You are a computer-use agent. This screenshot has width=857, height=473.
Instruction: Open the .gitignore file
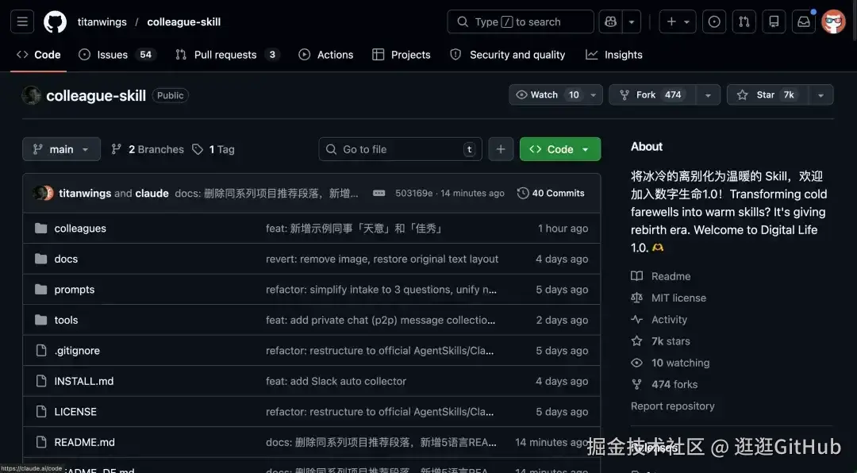click(77, 351)
